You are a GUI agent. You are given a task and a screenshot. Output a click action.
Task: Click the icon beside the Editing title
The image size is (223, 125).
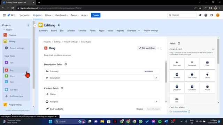point(59,25)
